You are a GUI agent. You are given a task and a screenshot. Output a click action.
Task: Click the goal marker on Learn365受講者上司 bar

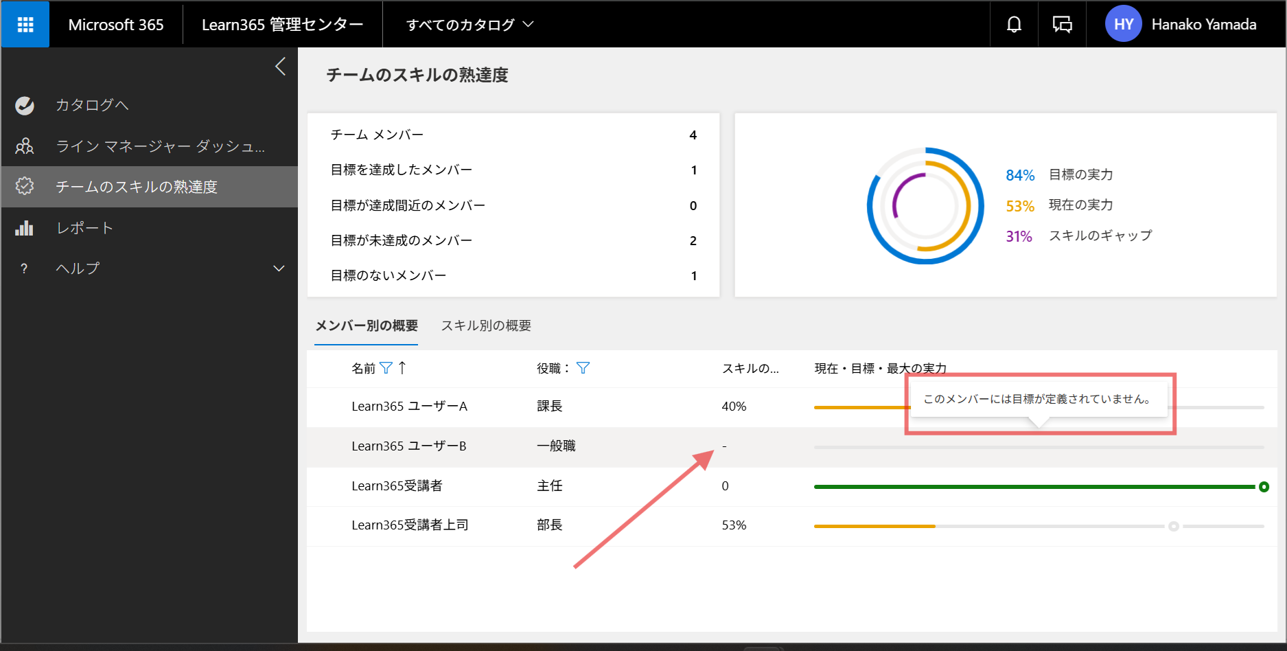point(1174,526)
